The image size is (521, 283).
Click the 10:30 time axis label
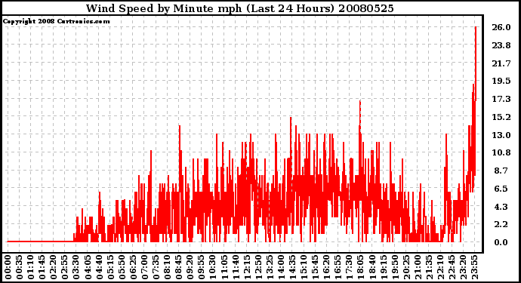[x=213, y=267]
